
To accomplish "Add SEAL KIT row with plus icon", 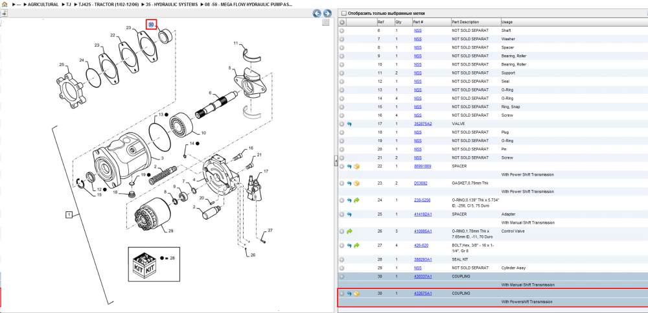I will pos(341,260).
